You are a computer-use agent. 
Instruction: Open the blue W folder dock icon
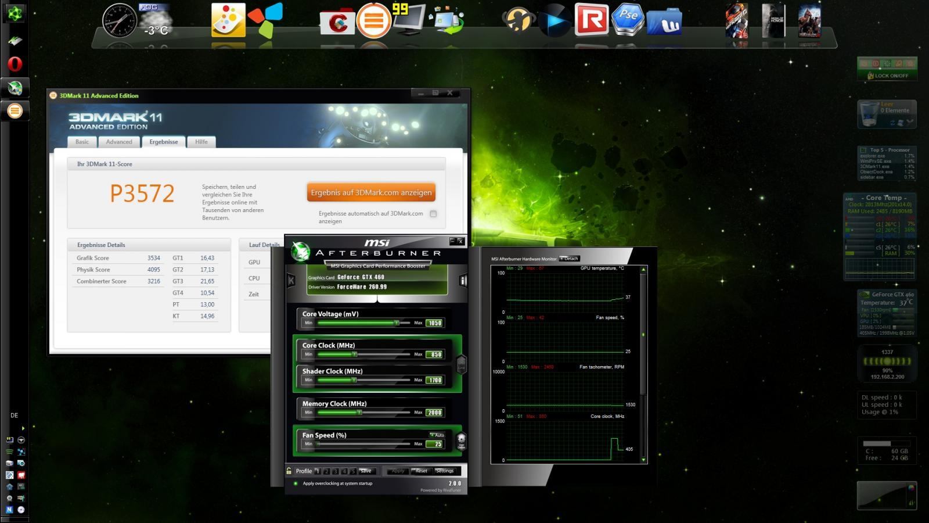point(664,20)
